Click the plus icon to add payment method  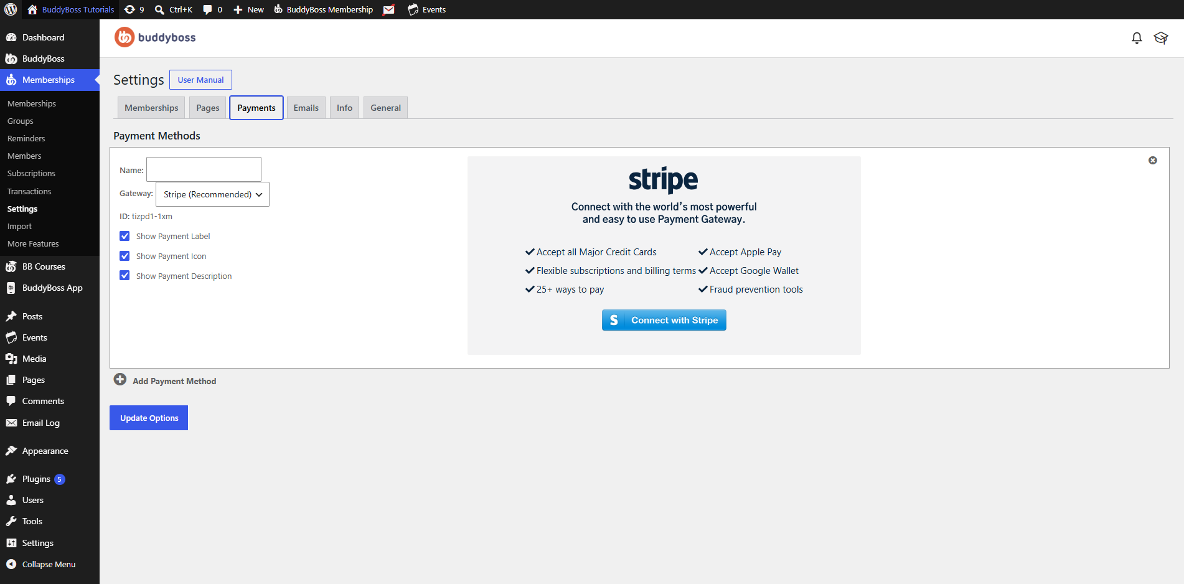point(120,380)
